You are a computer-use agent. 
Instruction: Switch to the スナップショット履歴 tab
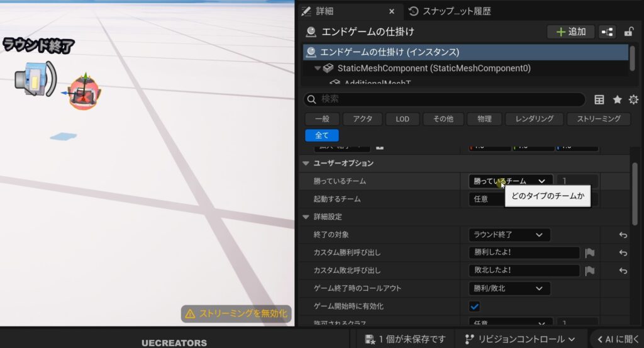449,11
